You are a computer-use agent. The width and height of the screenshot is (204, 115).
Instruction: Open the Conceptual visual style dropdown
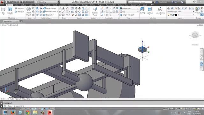click(129, 8)
